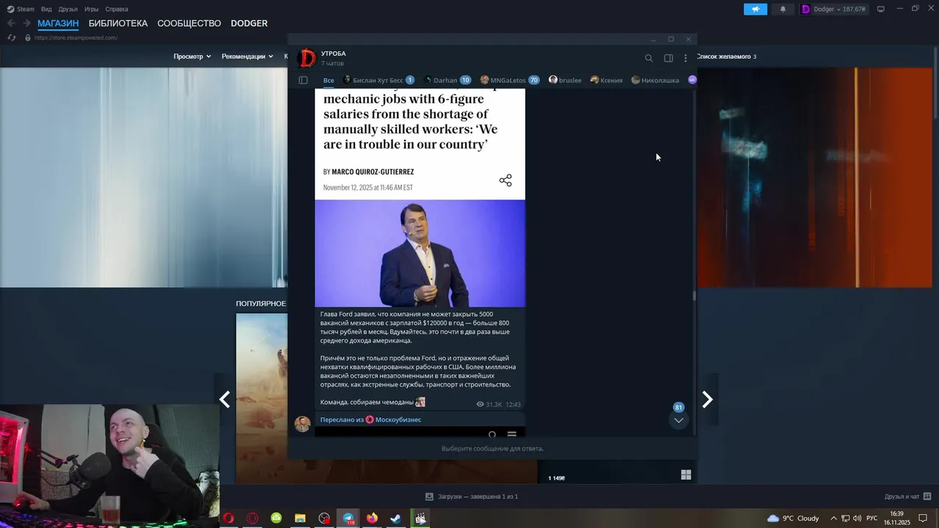This screenshot has width=939, height=528.
Task: Click Telegram chat scrollbar thumb
Action: click(694, 296)
